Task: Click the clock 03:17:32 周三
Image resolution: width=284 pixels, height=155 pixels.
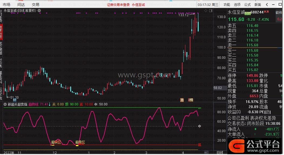Action: coord(208,5)
